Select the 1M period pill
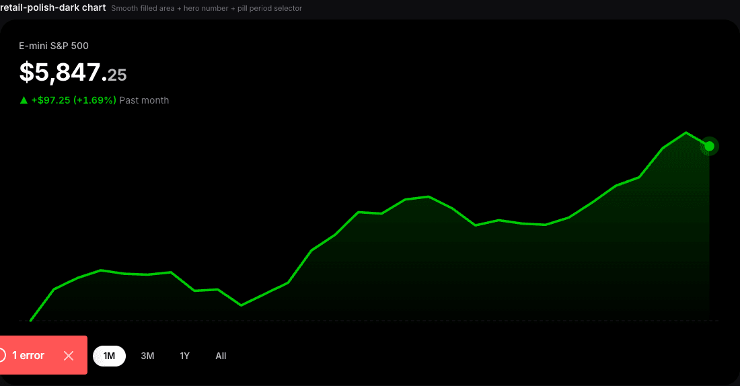The image size is (740, 386). click(109, 356)
